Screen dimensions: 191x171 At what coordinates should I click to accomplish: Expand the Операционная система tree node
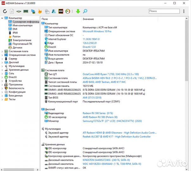click(2, 55)
